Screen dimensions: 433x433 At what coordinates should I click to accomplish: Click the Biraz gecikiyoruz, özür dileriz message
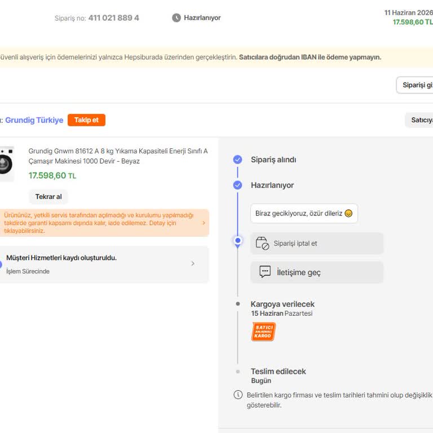304,214
